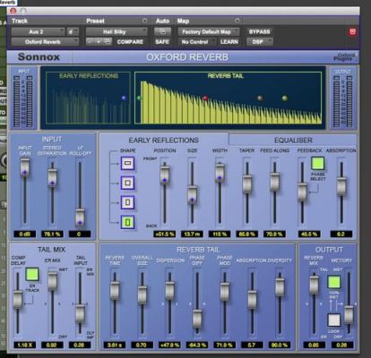The image size is (371, 358).
Task: Click the Width slider handle
Action: click(x=220, y=173)
